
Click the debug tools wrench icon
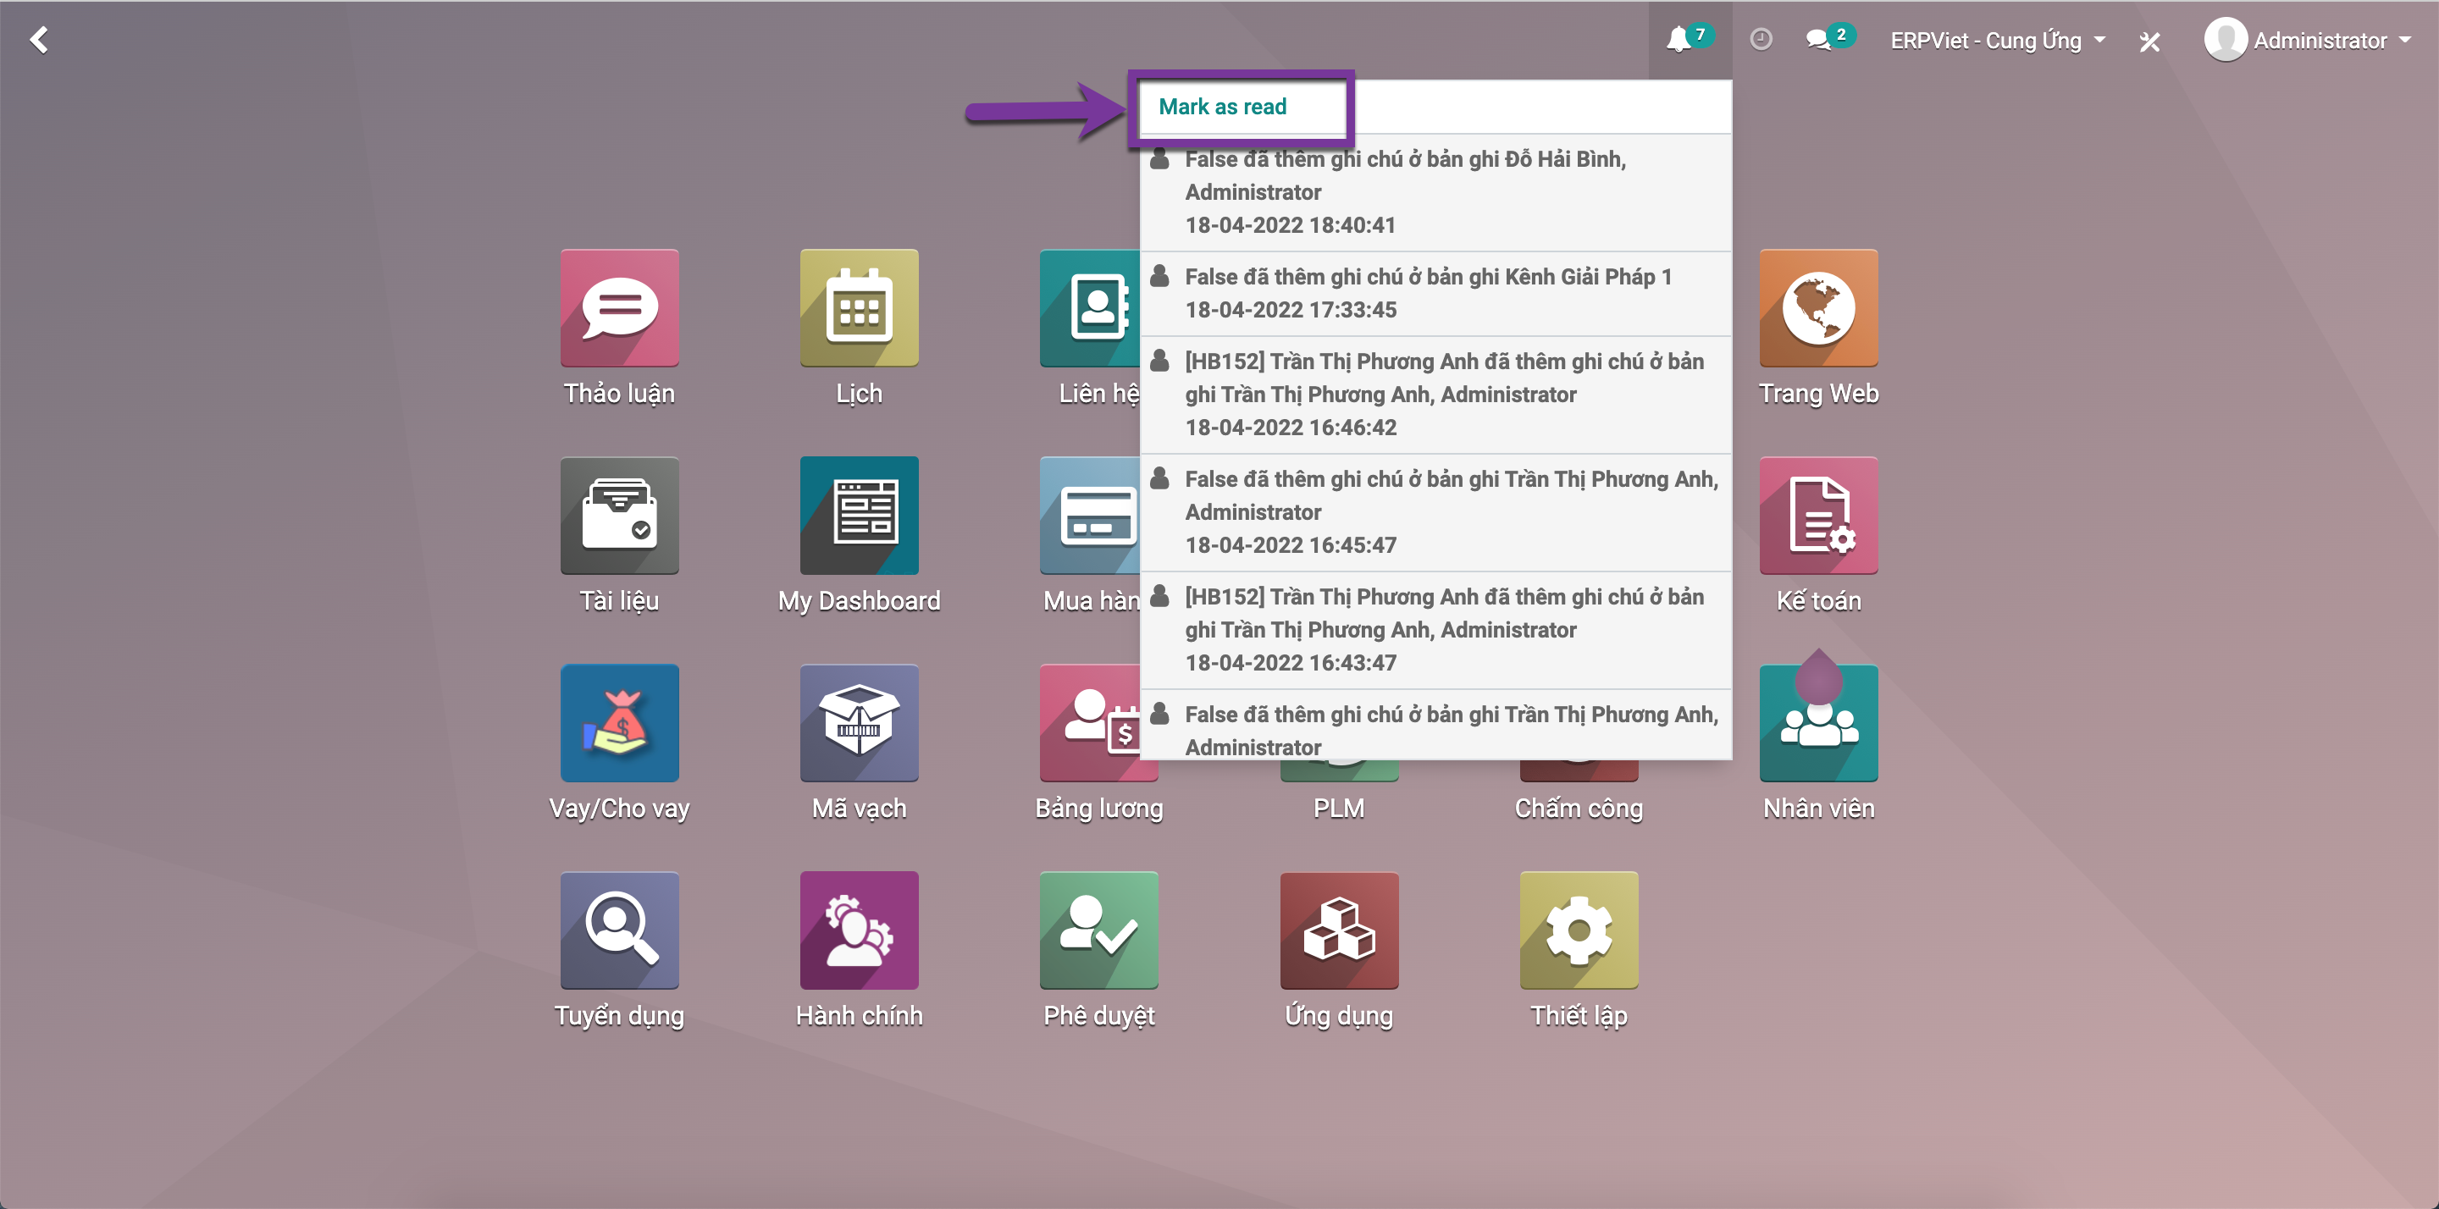coord(2149,41)
